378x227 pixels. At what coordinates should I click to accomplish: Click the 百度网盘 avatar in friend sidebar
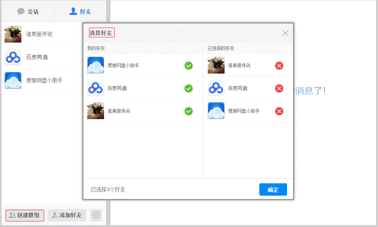coord(13,57)
